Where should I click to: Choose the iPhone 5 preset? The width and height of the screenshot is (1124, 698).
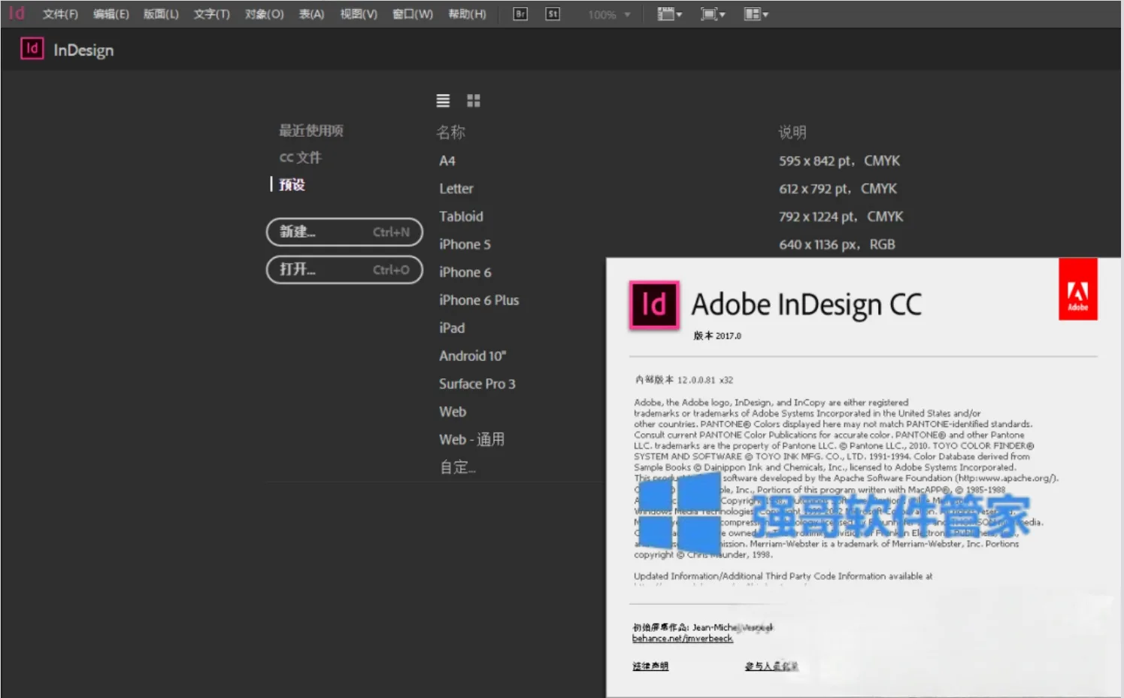click(465, 244)
